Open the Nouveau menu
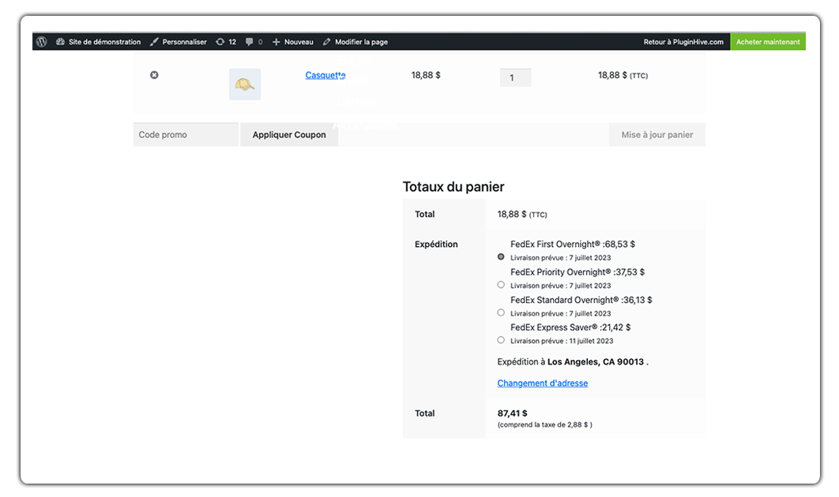This screenshot has height=497, width=839. pos(299,42)
